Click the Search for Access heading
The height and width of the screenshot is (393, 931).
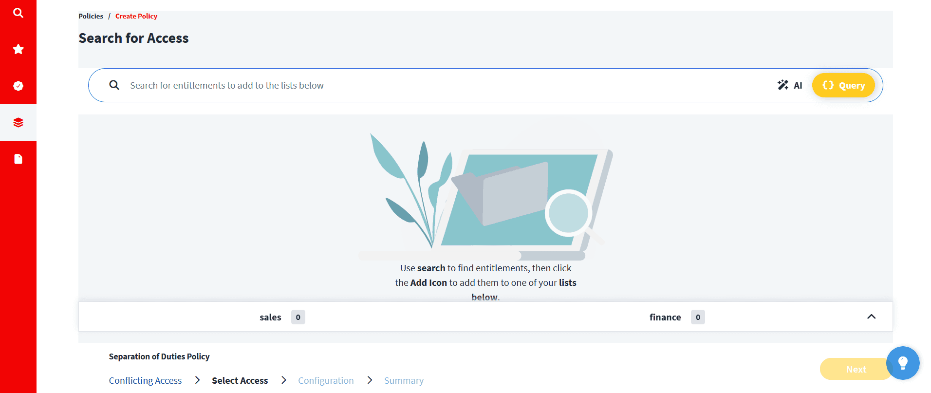pyautogui.click(x=133, y=38)
